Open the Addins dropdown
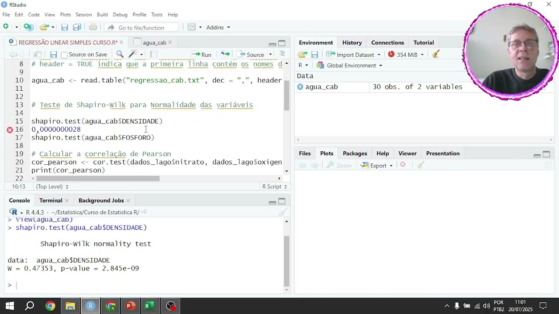 pyautogui.click(x=218, y=27)
